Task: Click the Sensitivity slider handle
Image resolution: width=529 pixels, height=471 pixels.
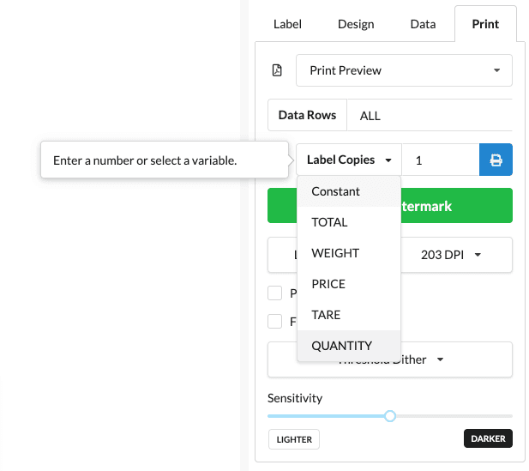Action: [x=390, y=416]
